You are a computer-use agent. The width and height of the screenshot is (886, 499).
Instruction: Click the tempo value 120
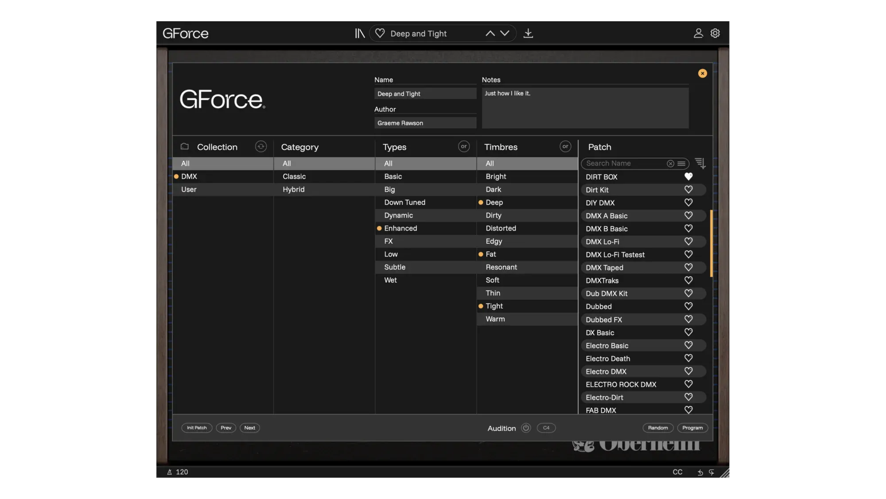[x=182, y=472]
